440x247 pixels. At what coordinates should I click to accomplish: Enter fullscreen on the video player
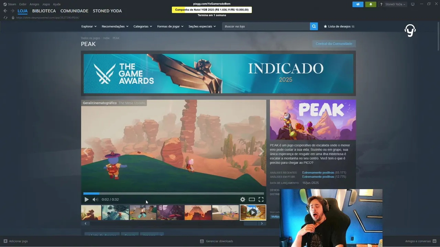pyautogui.click(x=261, y=199)
